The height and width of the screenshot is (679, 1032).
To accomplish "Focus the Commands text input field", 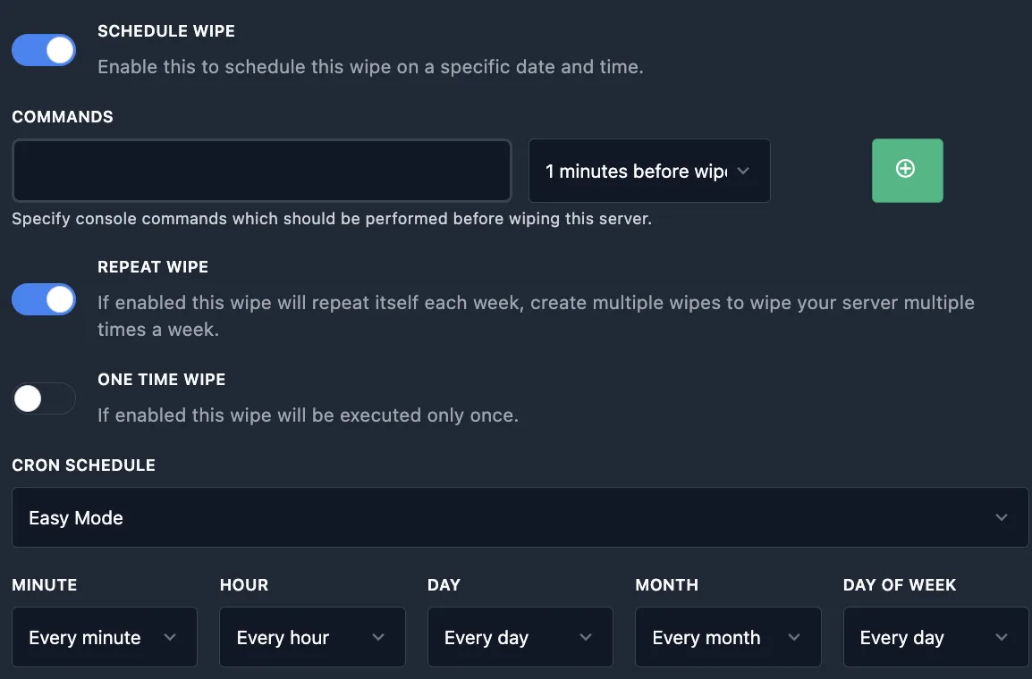I will coord(261,171).
